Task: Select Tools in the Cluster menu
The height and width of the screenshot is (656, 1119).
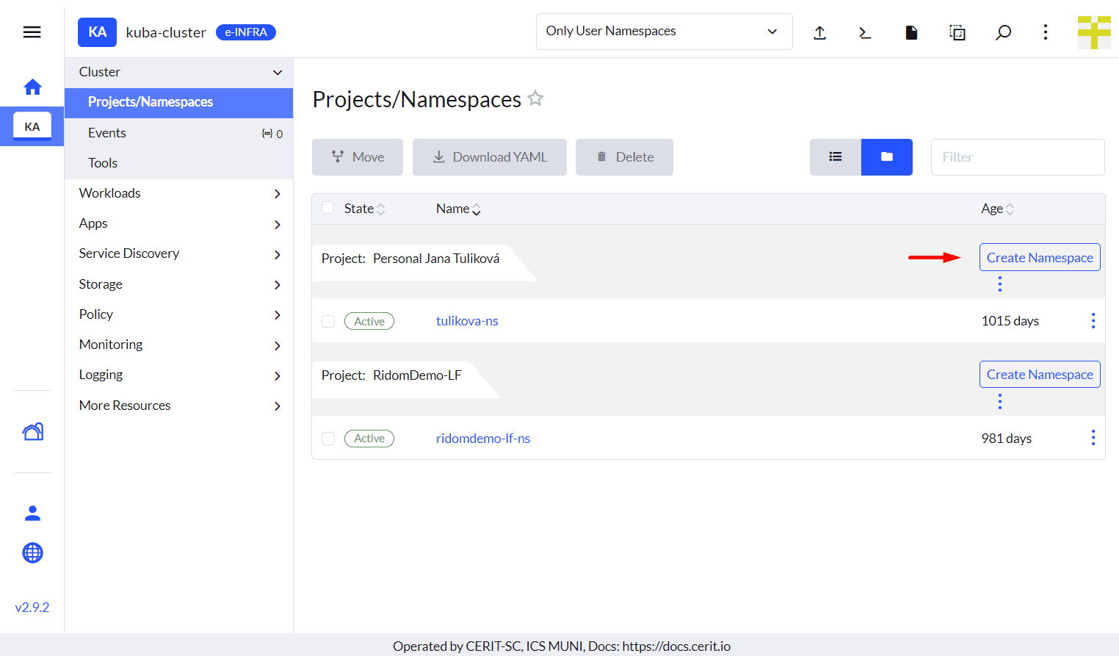Action: tap(103, 163)
